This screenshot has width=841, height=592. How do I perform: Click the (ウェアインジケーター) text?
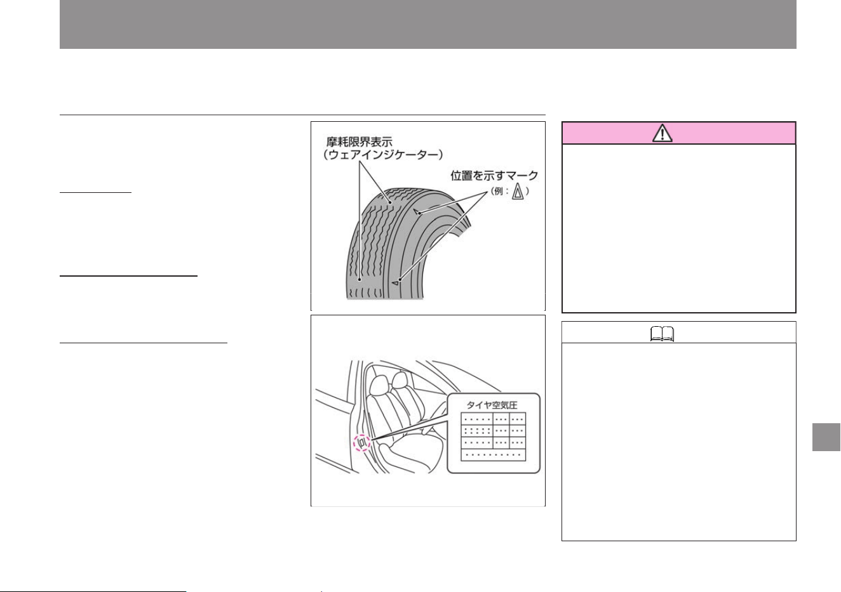(382, 154)
